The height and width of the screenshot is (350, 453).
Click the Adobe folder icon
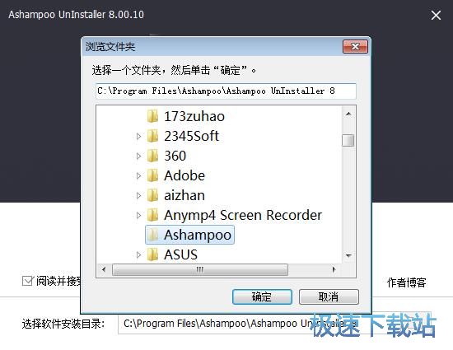tap(152, 175)
